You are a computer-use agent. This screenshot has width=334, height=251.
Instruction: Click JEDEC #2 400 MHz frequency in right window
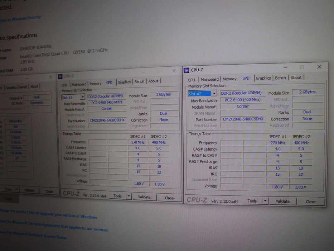[x=301, y=143]
